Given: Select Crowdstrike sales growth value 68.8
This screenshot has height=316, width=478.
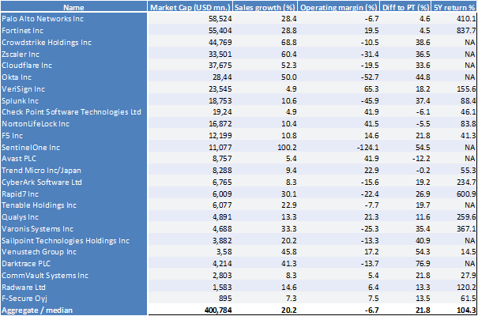Looking at the screenshot, I should 289,43.
